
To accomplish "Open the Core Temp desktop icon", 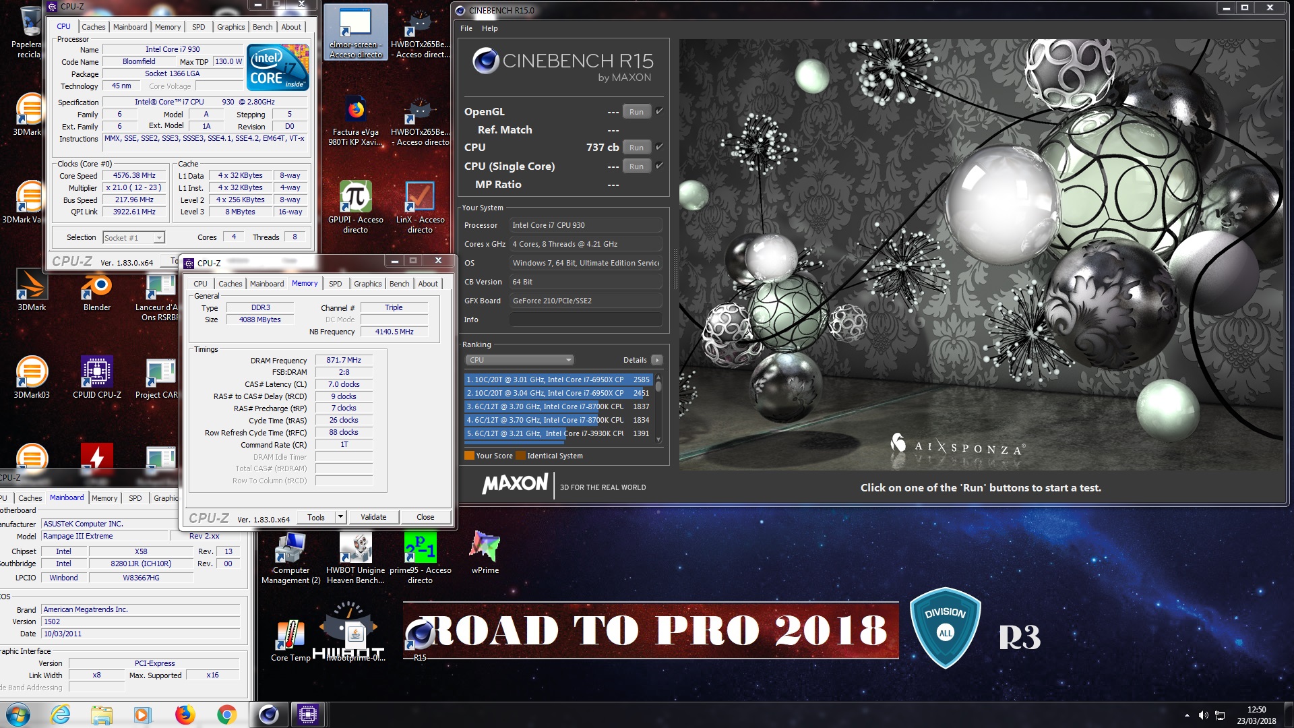I will point(290,640).
